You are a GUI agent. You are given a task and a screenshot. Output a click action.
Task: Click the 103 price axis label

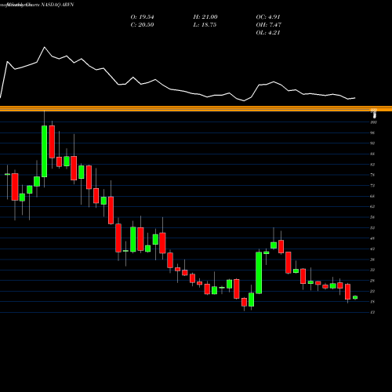[x=373, y=122]
